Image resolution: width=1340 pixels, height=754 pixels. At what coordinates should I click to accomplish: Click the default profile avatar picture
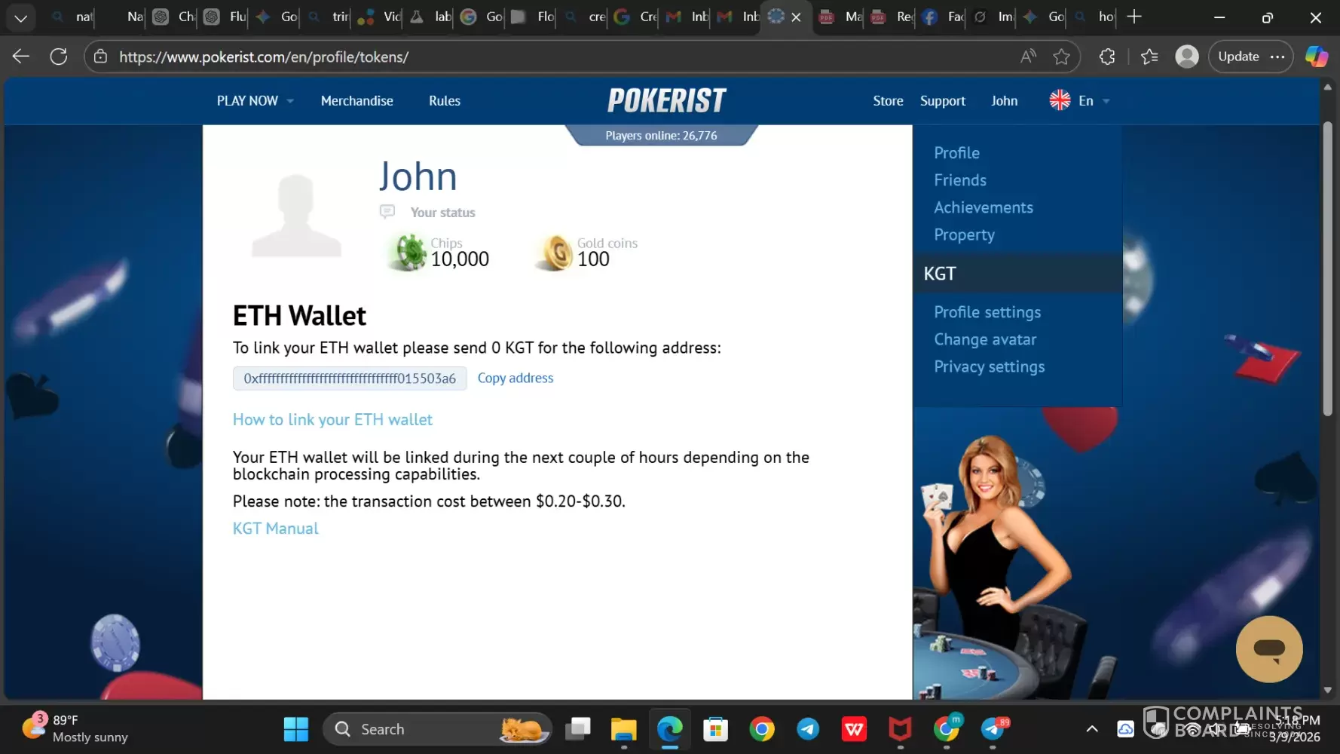[x=296, y=216]
